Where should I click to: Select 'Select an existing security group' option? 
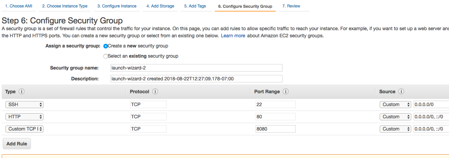tap(106, 56)
